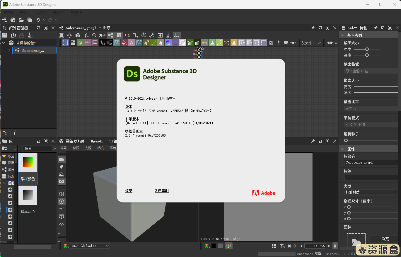The height and width of the screenshot is (257, 401).
Task: Add a Curve node from the green curve icon
Action: point(153,43)
